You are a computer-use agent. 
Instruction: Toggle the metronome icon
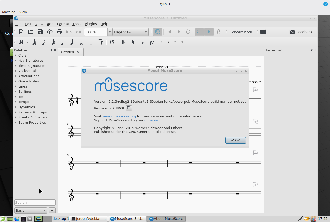coord(219,32)
